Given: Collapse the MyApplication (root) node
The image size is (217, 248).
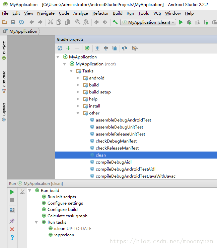Looking at the screenshot, I should pos(65,64).
